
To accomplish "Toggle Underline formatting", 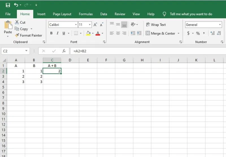I will click(64, 33).
